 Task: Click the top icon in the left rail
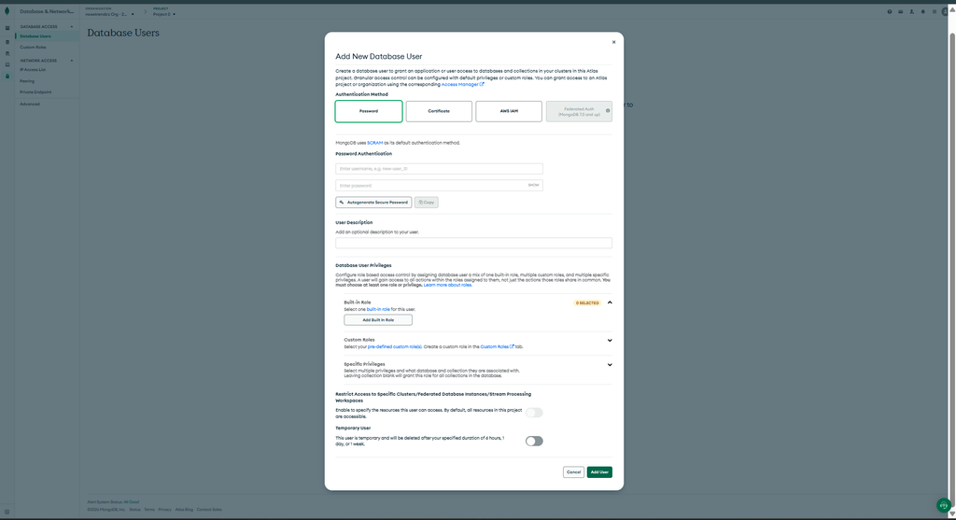[7, 28]
